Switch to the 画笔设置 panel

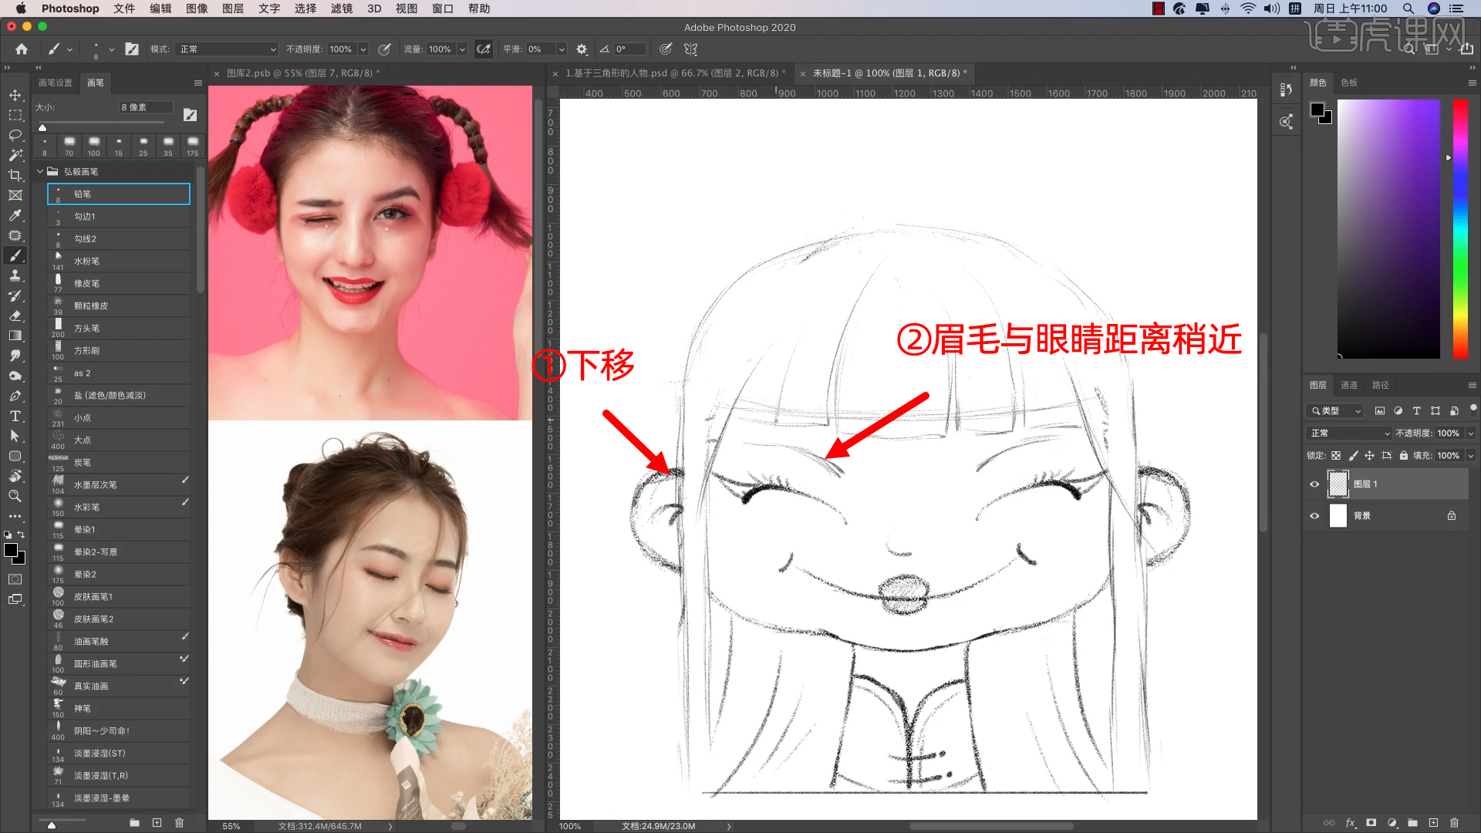click(x=56, y=83)
